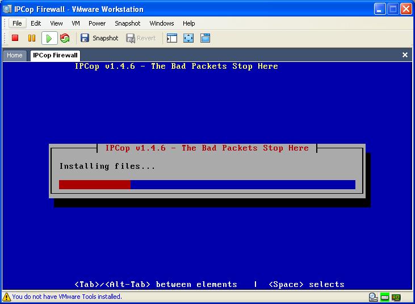Viewport: 415px width, 304px height.
Task: Open the VM menu
Action: [x=76, y=23]
